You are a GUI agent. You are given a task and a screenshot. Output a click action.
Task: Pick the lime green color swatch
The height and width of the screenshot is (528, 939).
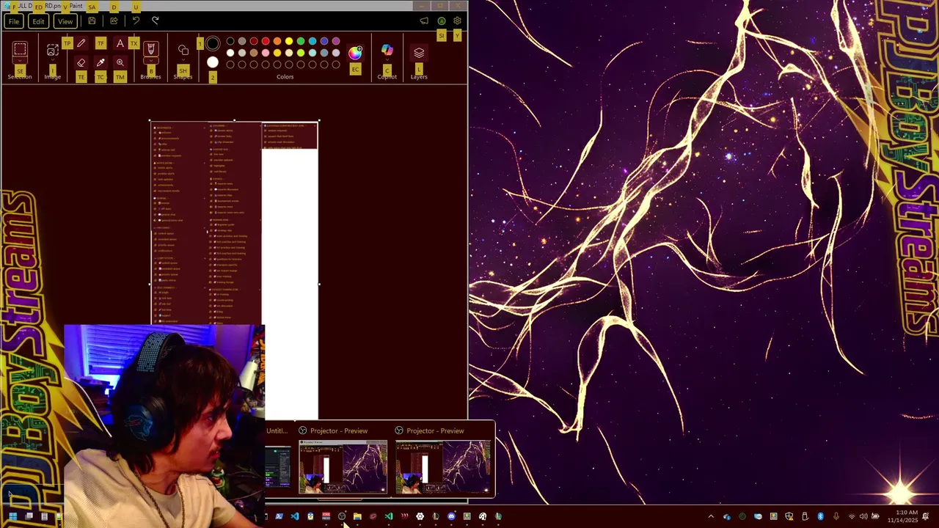(x=301, y=53)
